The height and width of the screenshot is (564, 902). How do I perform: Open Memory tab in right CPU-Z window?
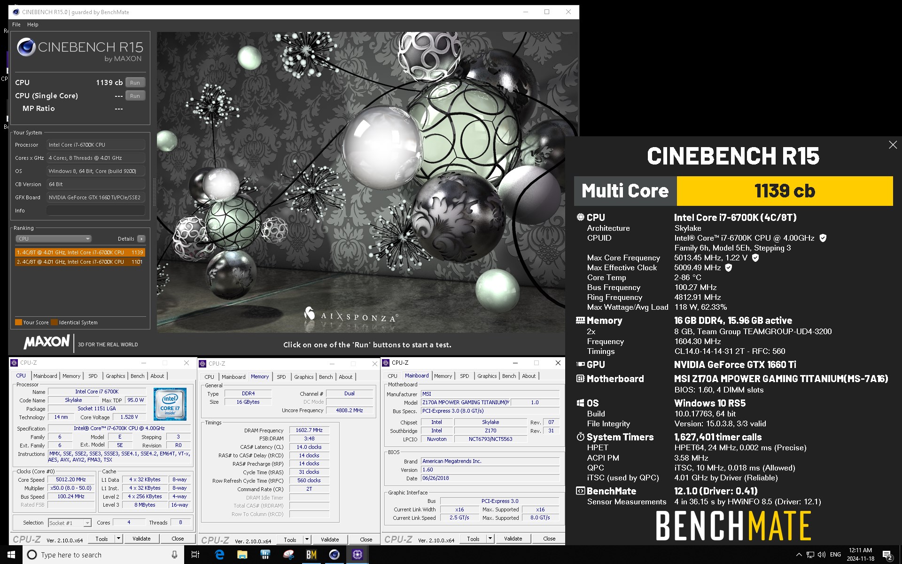[443, 376]
